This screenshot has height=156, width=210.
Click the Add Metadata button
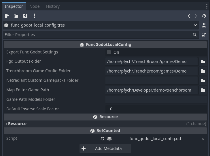105,148
